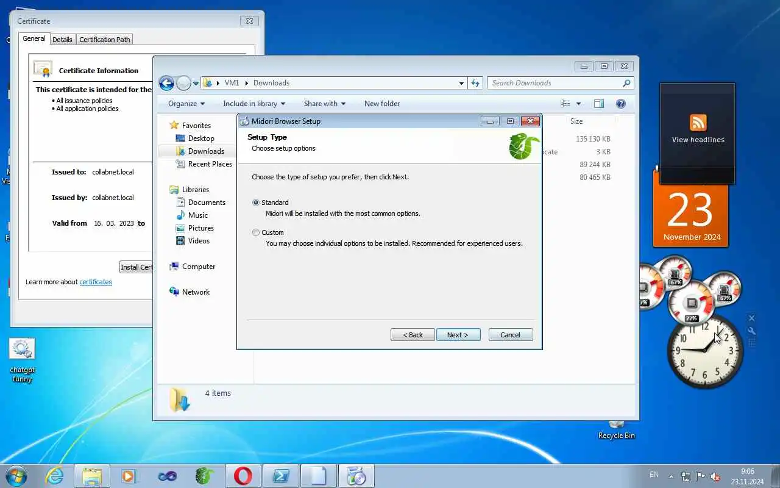This screenshot has width=780, height=488.
Task: Open Explorer Help icon
Action: [621, 104]
